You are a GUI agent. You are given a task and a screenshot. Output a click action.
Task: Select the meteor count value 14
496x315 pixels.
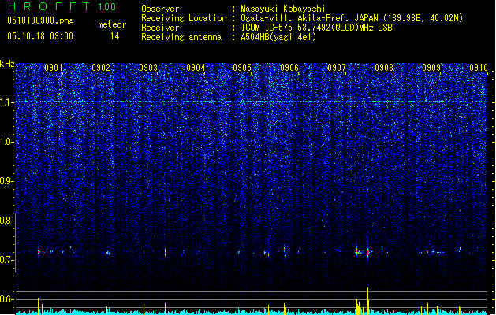click(x=115, y=36)
